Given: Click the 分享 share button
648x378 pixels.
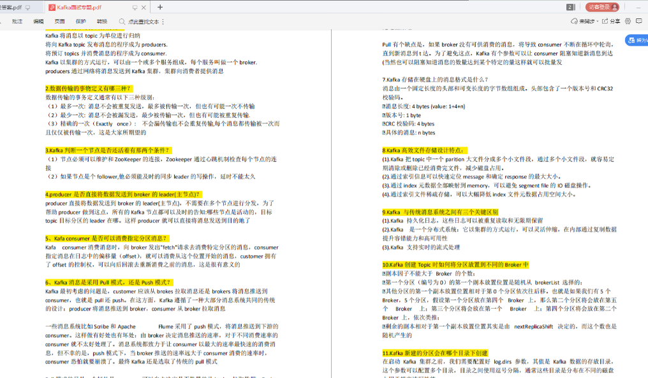Looking at the screenshot, I should pos(611,22).
